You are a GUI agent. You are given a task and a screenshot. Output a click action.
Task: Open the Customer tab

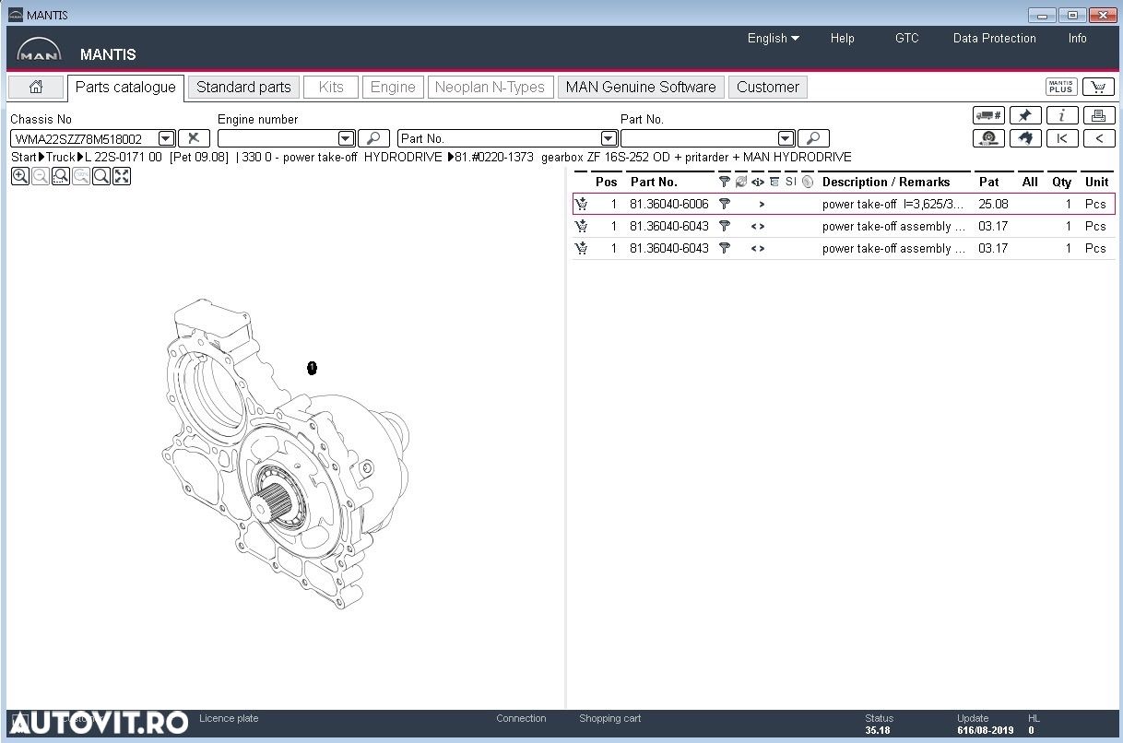768,88
